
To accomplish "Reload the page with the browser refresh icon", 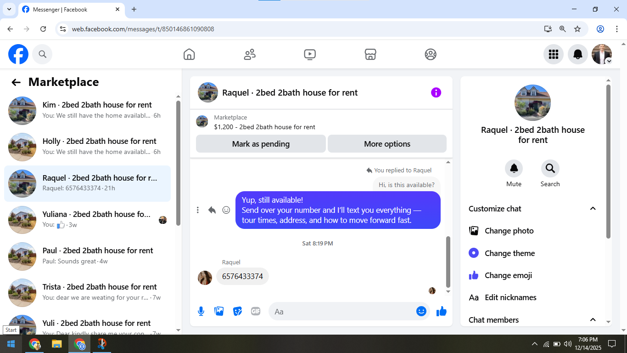I will coord(43,29).
